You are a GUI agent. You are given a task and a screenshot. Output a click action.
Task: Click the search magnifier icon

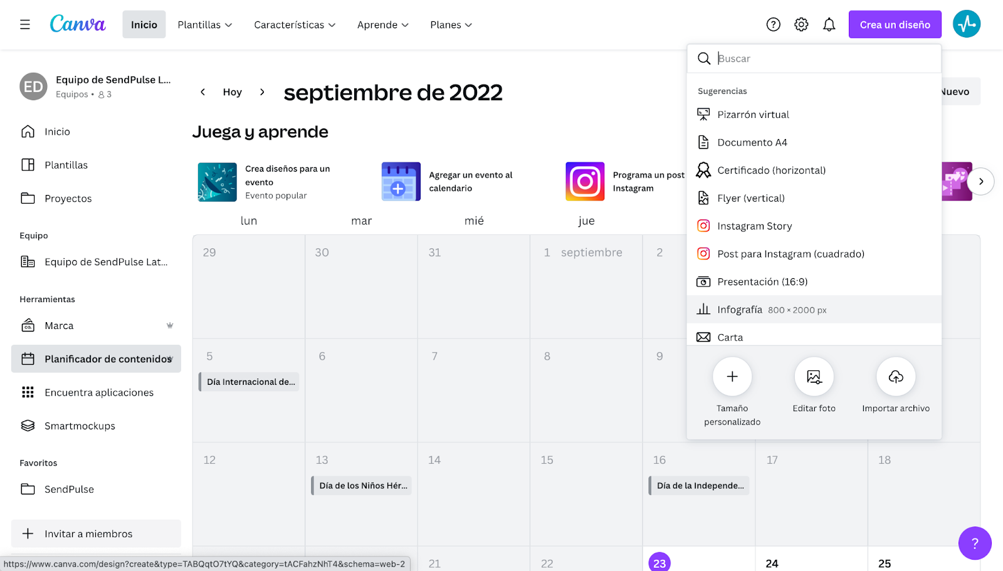[x=704, y=58]
